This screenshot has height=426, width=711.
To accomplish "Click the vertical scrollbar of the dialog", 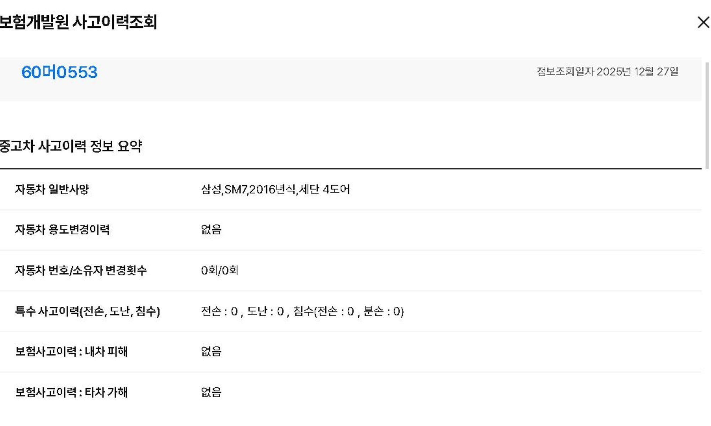I will pos(707,114).
